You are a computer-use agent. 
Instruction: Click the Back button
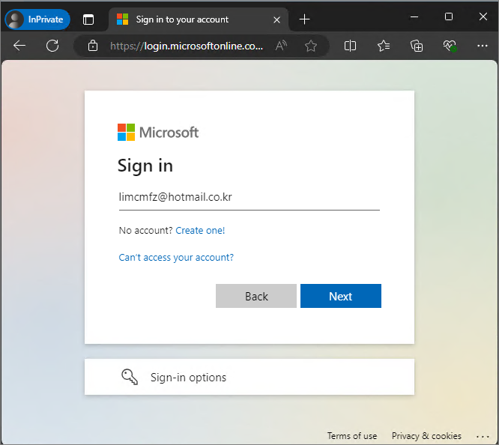256,296
